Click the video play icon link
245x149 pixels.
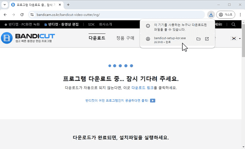[x=153, y=101]
